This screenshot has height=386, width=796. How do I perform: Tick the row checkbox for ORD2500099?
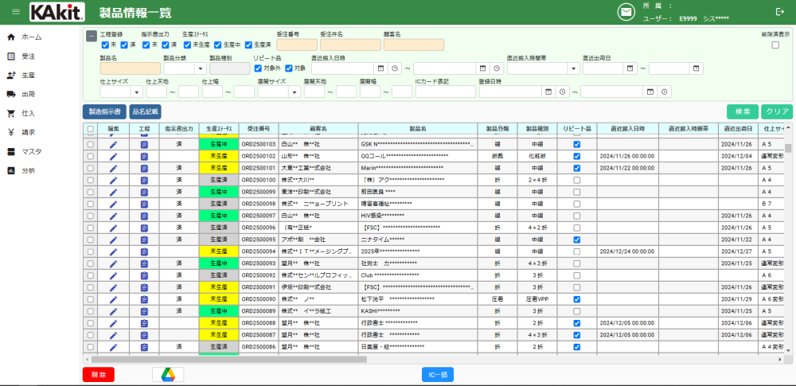click(90, 192)
